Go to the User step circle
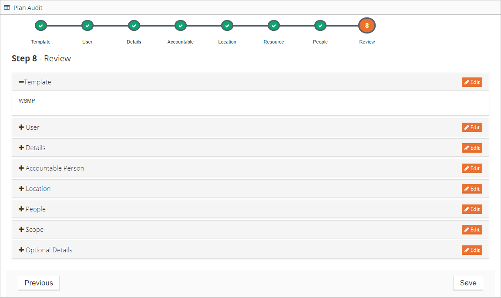Viewport: 501px width, 298px height. [87, 26]
